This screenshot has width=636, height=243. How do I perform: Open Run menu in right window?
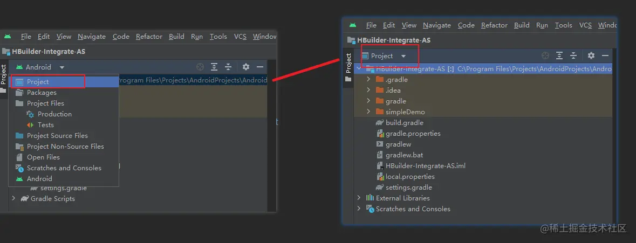(x=542, y=25)
